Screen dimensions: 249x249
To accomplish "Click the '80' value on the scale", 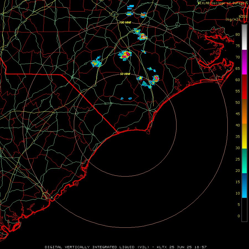I will tap(238, 35).
